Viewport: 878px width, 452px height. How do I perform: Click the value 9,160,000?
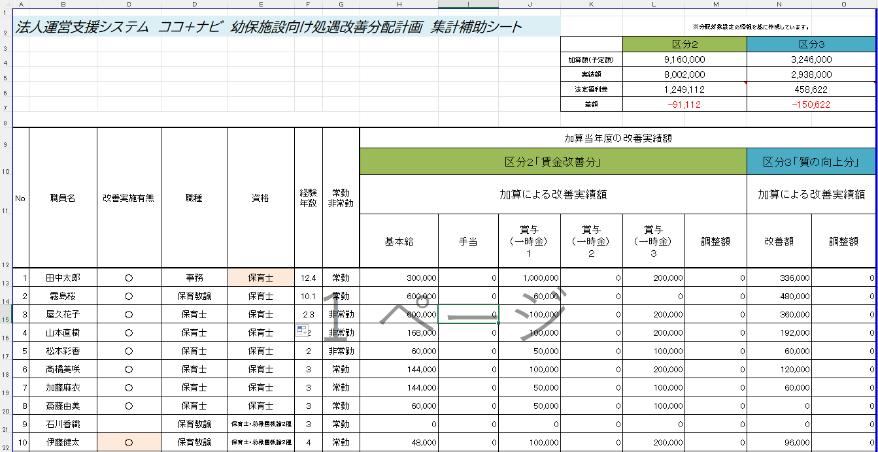click(684, 59)
